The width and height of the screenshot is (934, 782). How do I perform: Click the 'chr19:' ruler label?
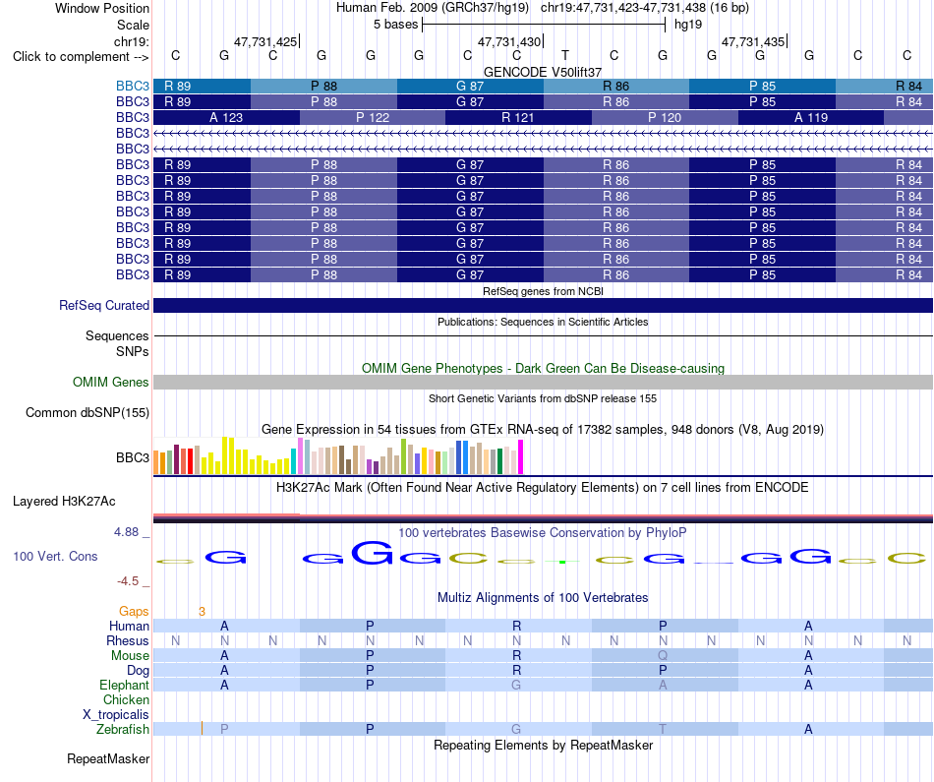(x=132, y=41)
